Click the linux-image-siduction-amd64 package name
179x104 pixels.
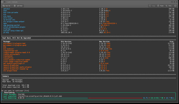pyautogui.click(x=16, y=61)
